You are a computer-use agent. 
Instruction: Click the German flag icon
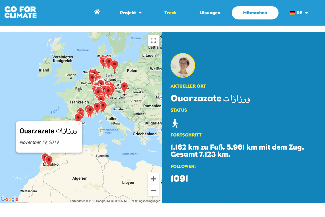point(292,13)
